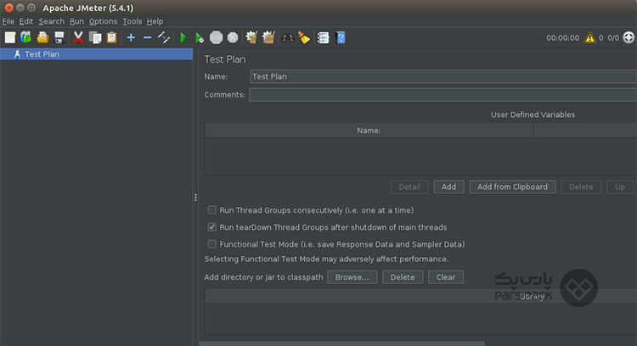This screenshot has height=346, width=637.
Task: Click the Detail button
Action: [x=409, y=187]
